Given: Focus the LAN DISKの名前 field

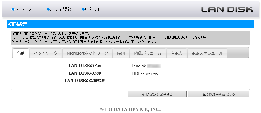Looking at the screenshot, I should [155, 66].
